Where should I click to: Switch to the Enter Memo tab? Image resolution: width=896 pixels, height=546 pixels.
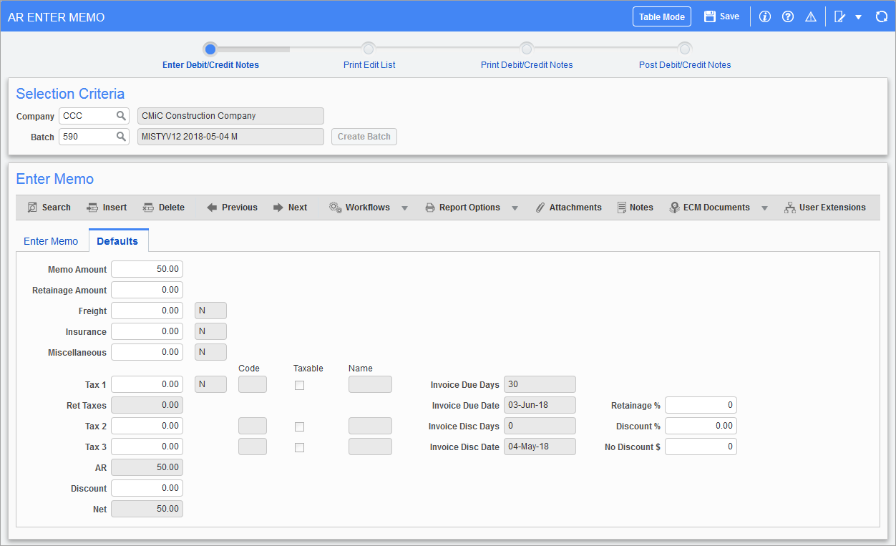pyautogui.click(x=51, y=241)
